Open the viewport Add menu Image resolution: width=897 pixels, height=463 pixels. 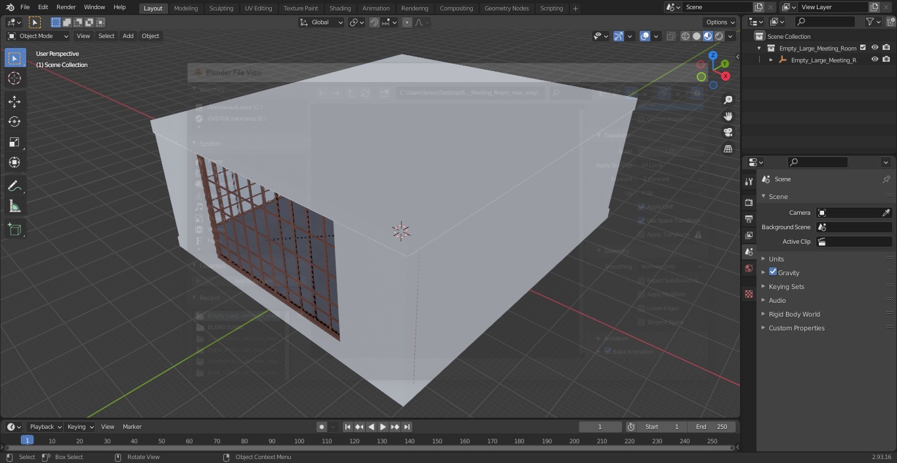point(128,36)
